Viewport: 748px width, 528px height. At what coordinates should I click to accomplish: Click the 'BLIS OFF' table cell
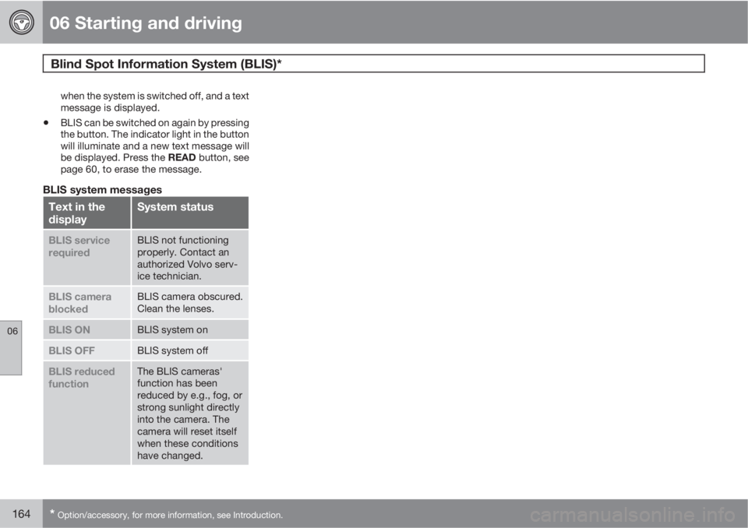[x=86, y=350]
